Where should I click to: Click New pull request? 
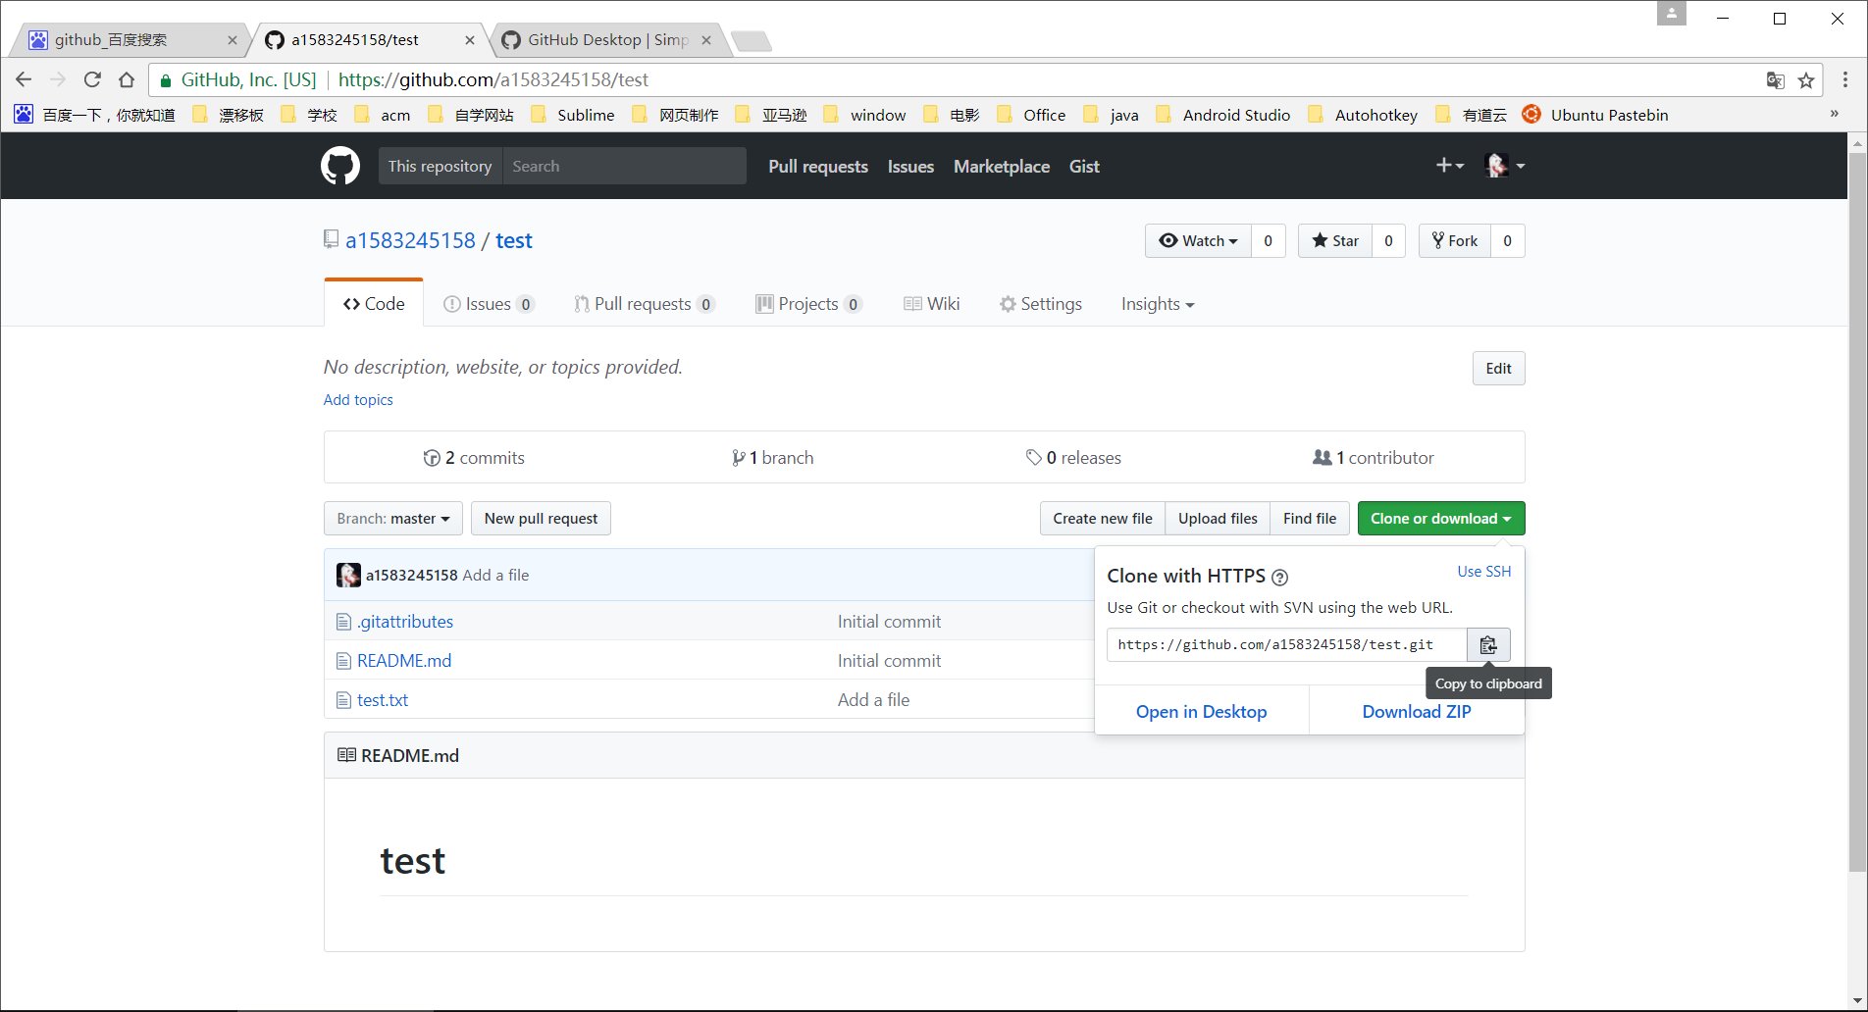[541, 519]
